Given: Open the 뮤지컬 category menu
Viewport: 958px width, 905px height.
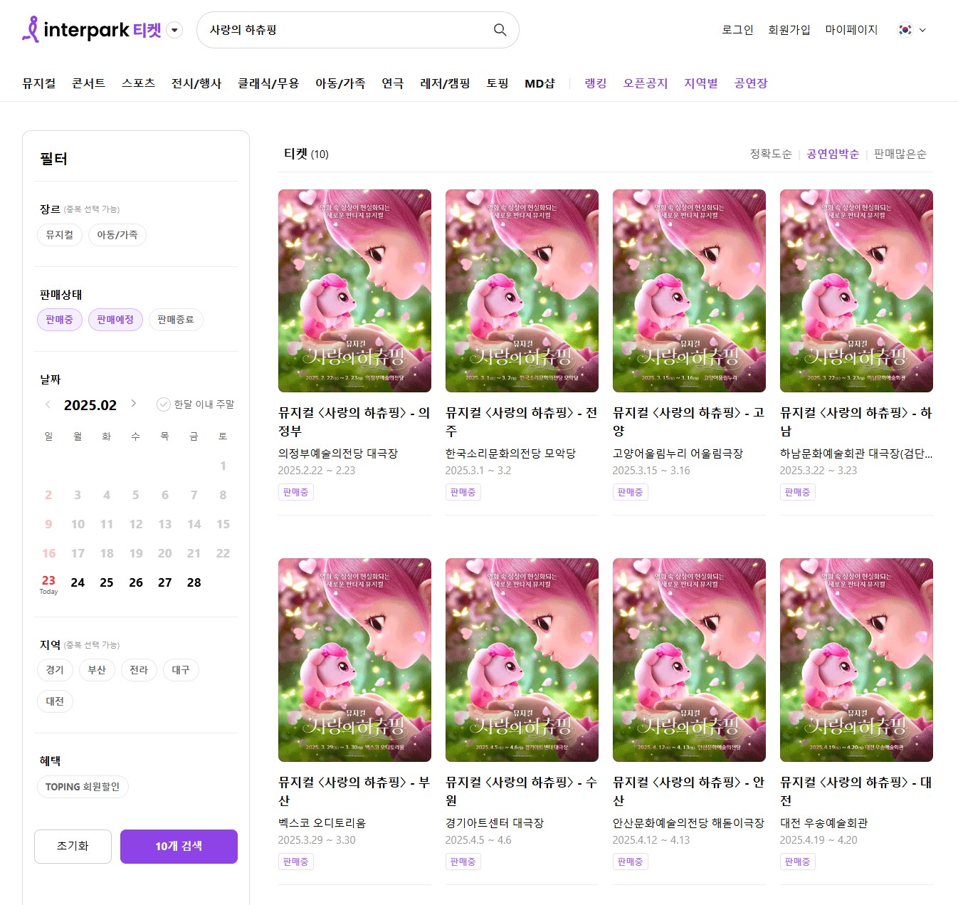Looking at the screenshot, I should pos(39,83).
